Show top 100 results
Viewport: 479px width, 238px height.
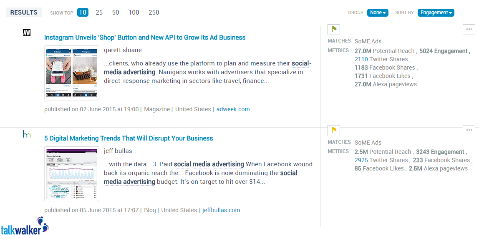[x=134, y=13]
